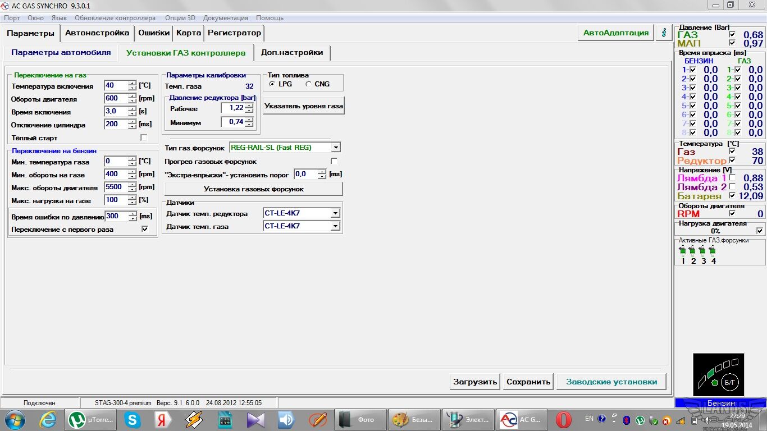Click active gas injector icon number 3
The image size is (767, 431).
(x=703, y=251)
